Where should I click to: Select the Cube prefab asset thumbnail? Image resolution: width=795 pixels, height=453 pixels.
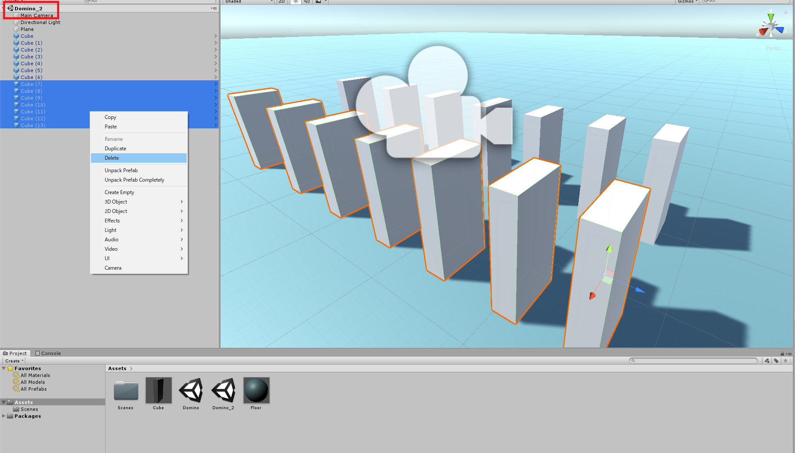158,390
